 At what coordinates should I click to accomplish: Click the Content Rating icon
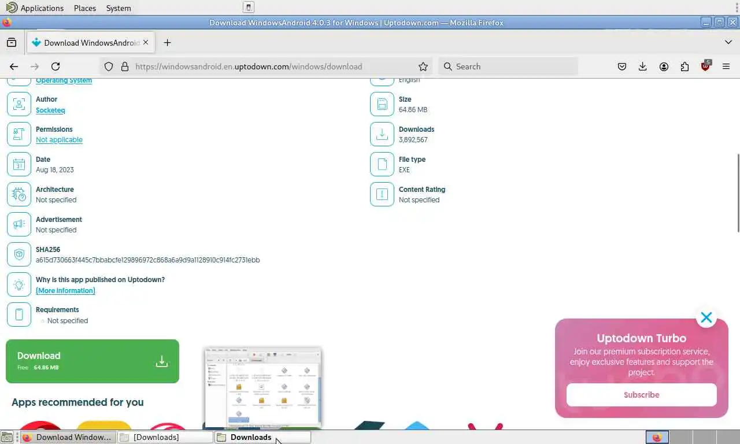382,194
